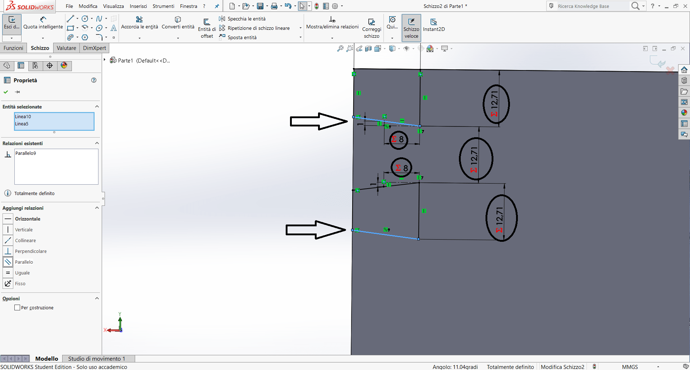Image resolution: width=690 pixels, height=370 pixels.
Task: Select the Spline sketch tool
Action: pyautogui.click(x=99, y=19)
